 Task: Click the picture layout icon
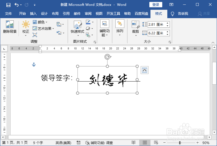tap(88, 35)
